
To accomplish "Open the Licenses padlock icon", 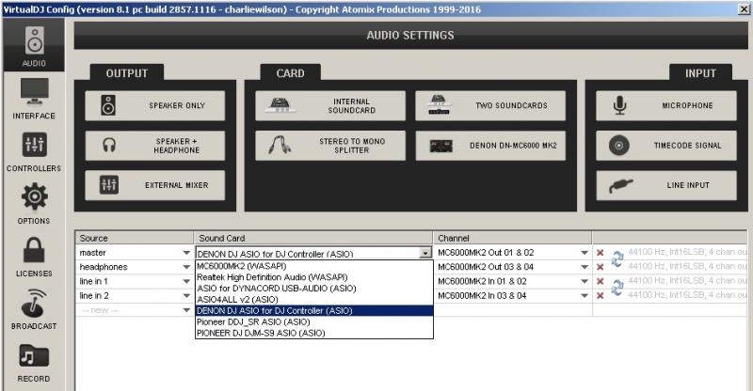I will (x=34, y=250).
